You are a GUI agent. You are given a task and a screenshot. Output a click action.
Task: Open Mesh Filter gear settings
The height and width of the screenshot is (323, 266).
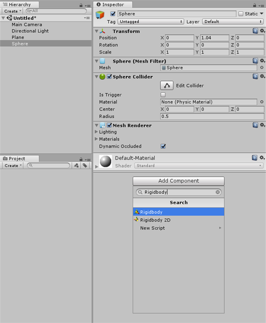coord(262,61)
